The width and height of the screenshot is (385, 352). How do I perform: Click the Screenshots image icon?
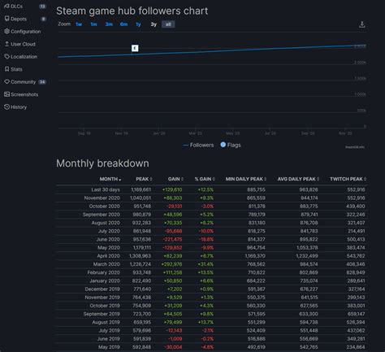tap(6, 94)
